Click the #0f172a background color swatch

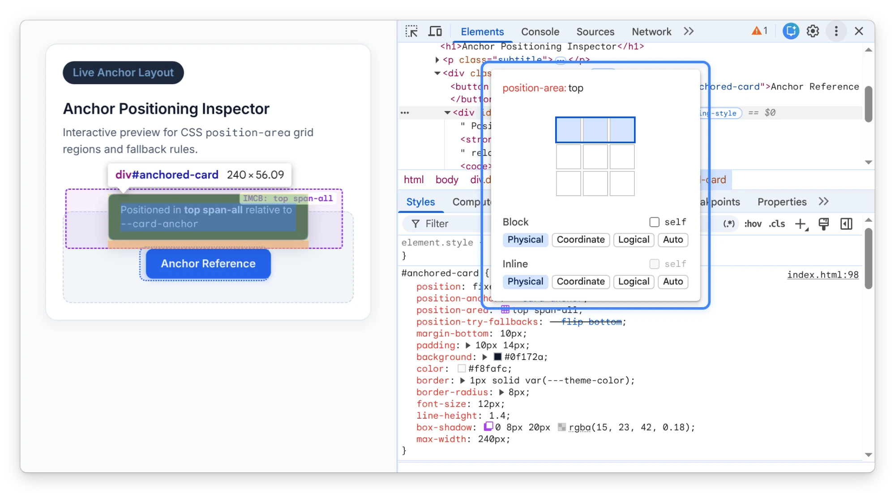[497, 357]
